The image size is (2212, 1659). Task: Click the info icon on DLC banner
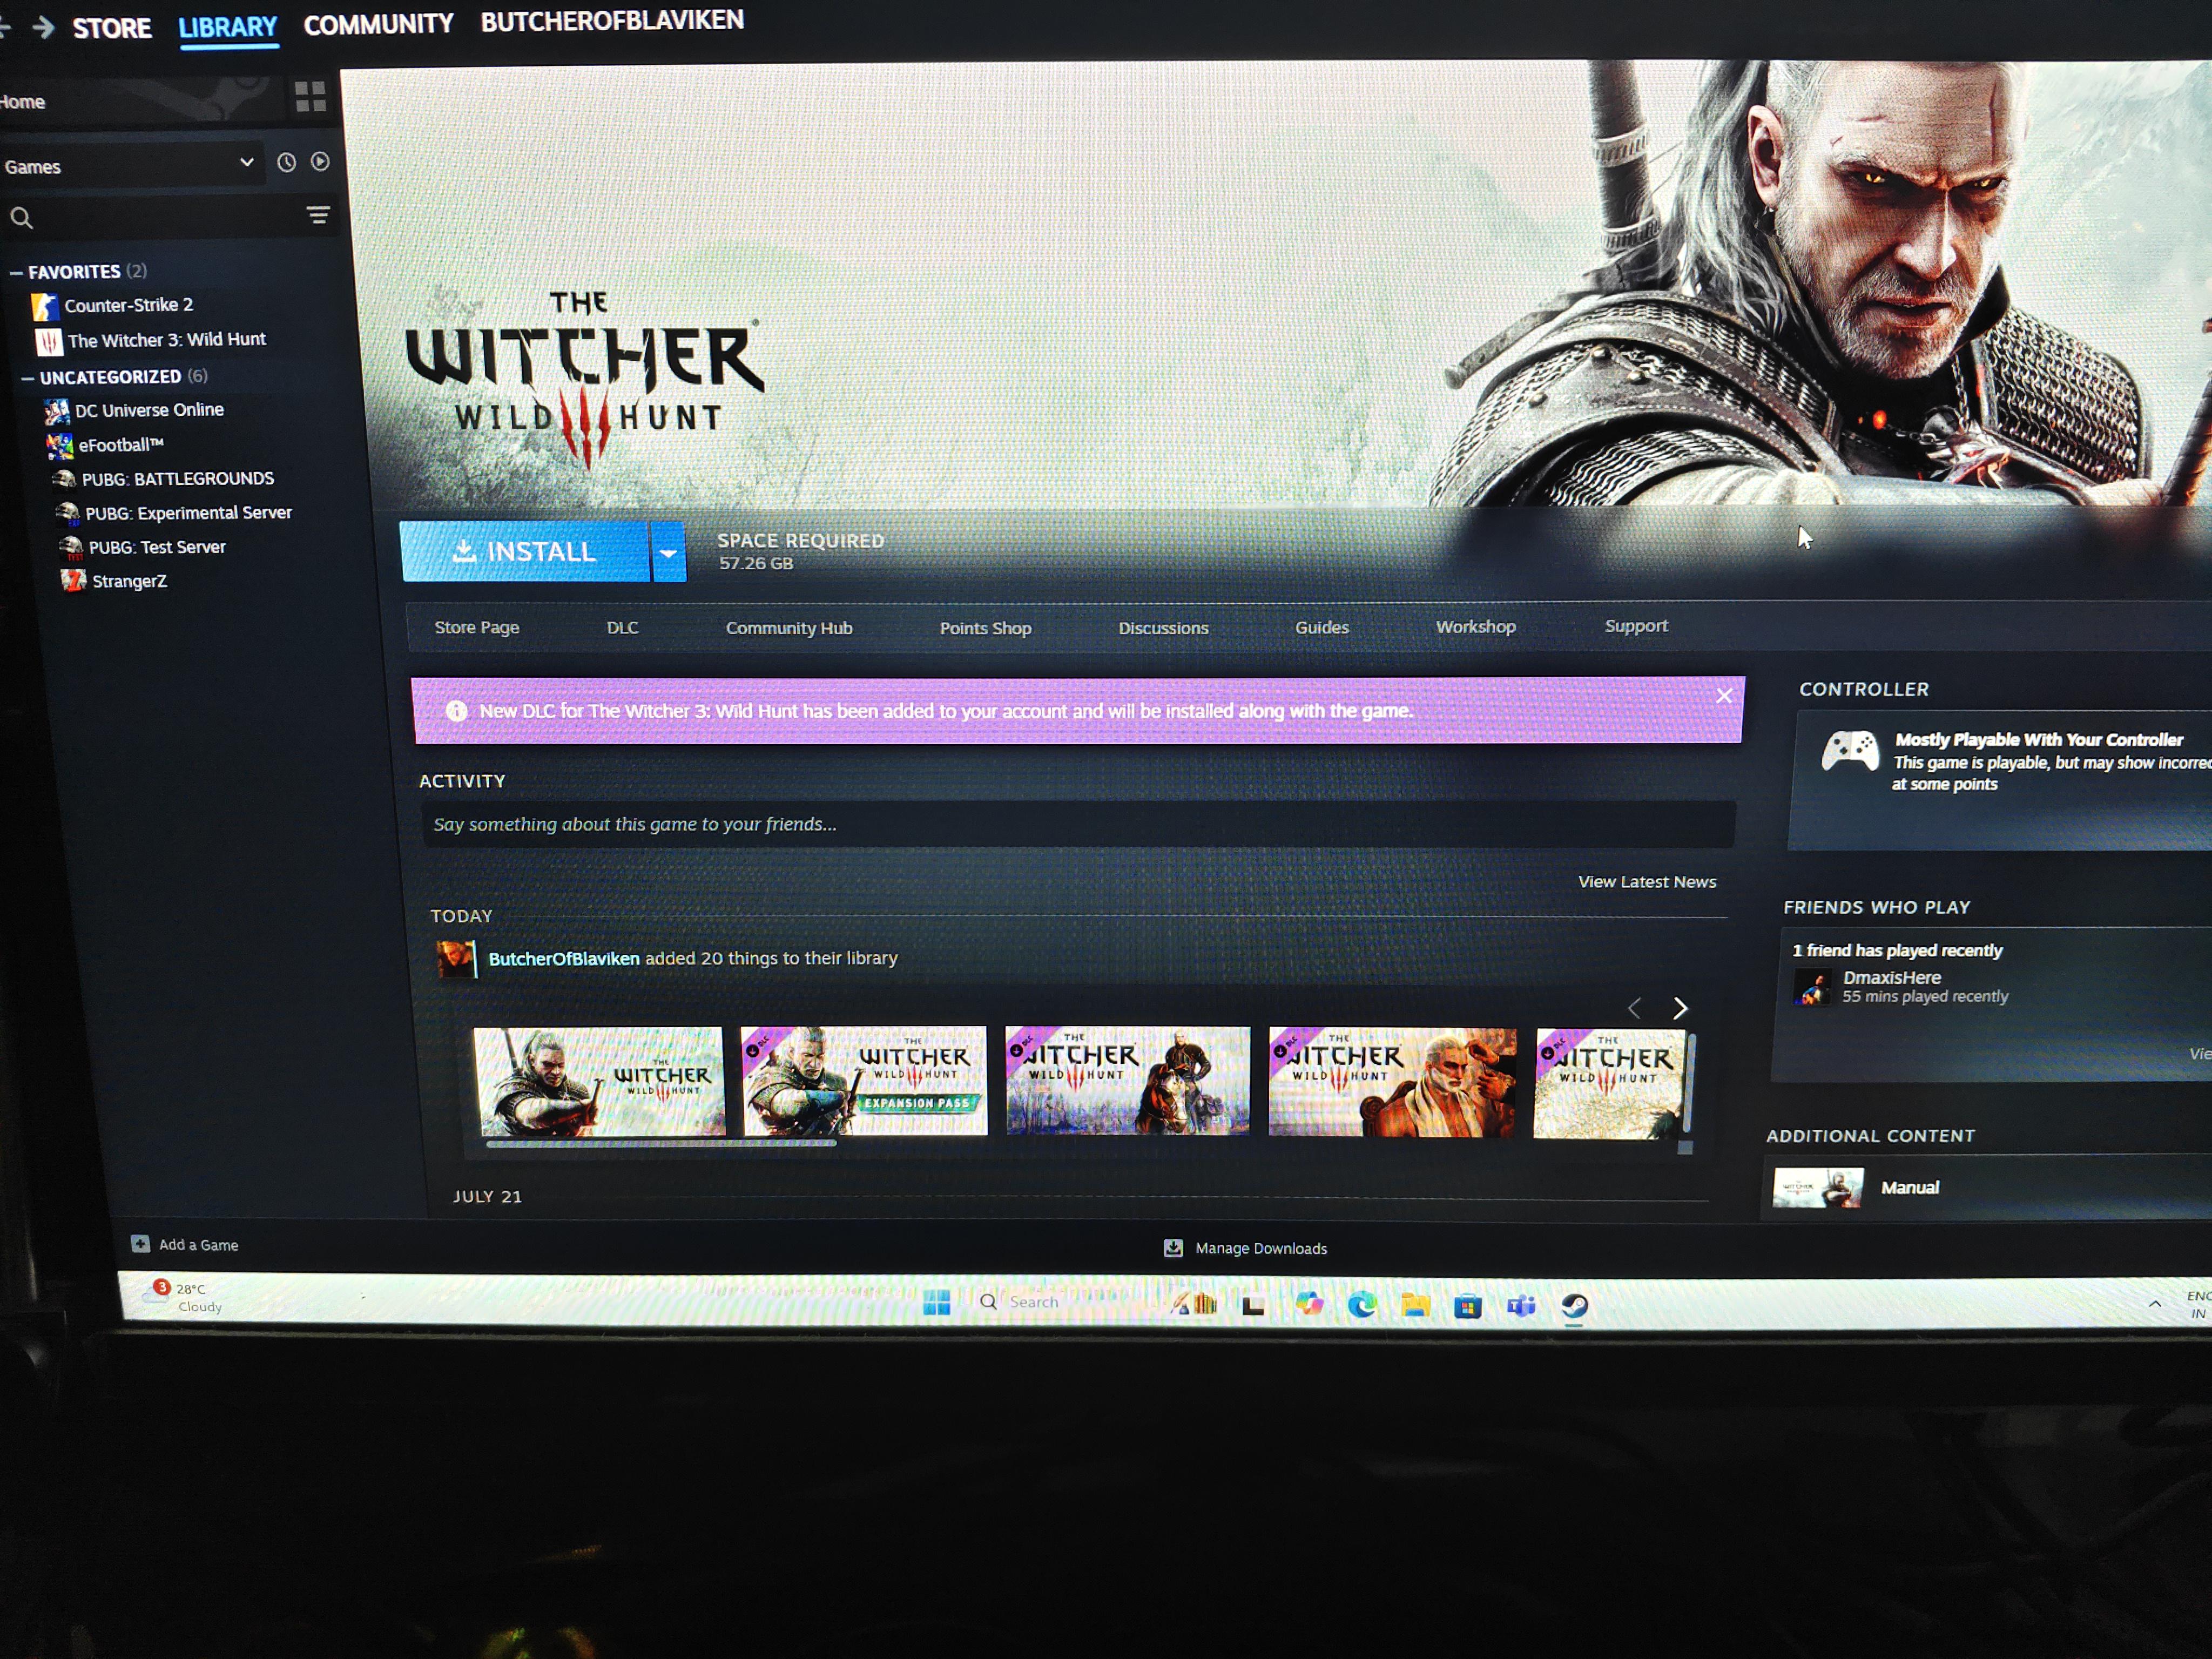[456, 711]
